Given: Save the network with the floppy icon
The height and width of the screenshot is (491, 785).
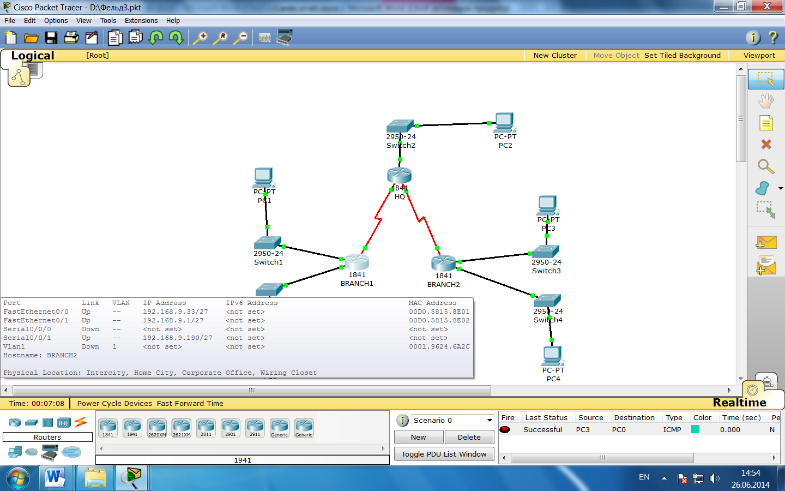Looking at the screenshot, I should pyautogui.click(x=51, y=38).
